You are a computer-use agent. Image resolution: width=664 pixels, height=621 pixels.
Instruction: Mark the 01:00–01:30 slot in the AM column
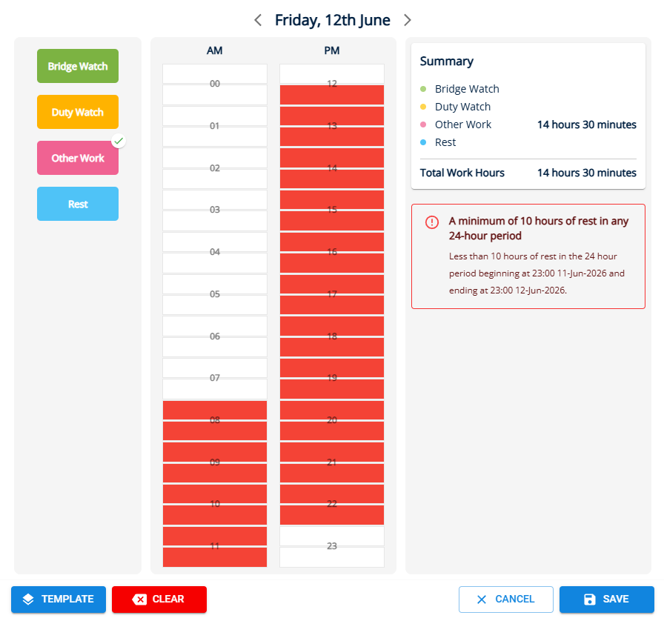coord(215,116)
